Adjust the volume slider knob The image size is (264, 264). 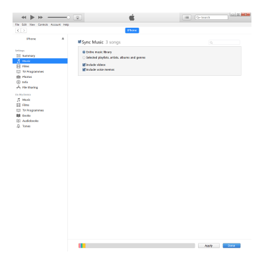(x=69, y=17)
